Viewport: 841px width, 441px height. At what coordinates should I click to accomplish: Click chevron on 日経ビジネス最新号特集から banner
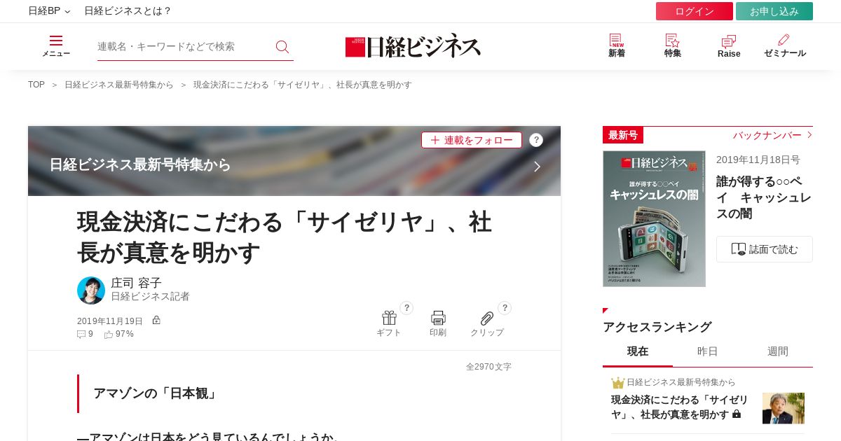pos(538,167)
